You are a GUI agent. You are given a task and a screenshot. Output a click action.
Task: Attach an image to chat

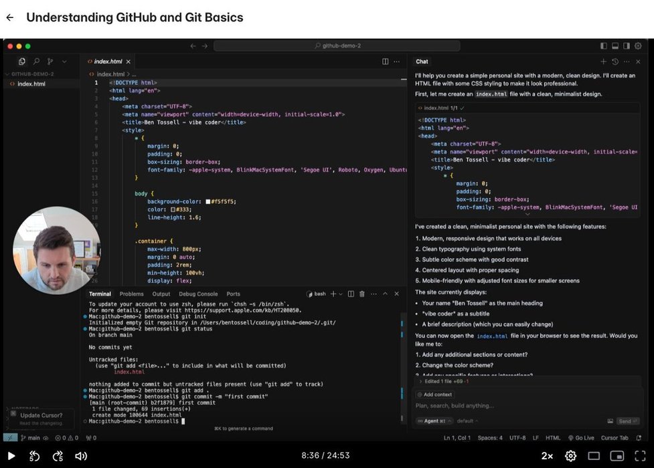[610, 421]
